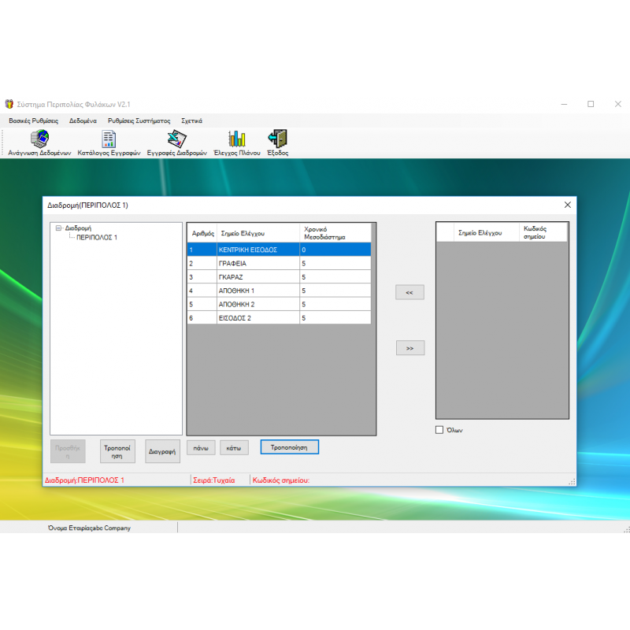Enable the Όλων checkbox
The height and width of the screenshot is (630, 630).
[x=439, y=430]
